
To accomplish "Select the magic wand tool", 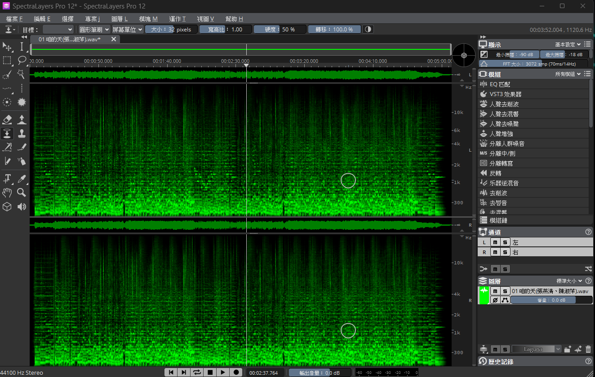I will (22, 75).
